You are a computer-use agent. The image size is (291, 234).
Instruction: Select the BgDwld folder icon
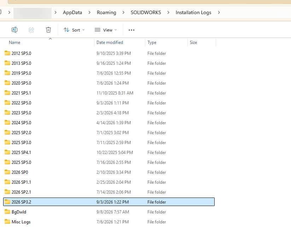[7, 212]
